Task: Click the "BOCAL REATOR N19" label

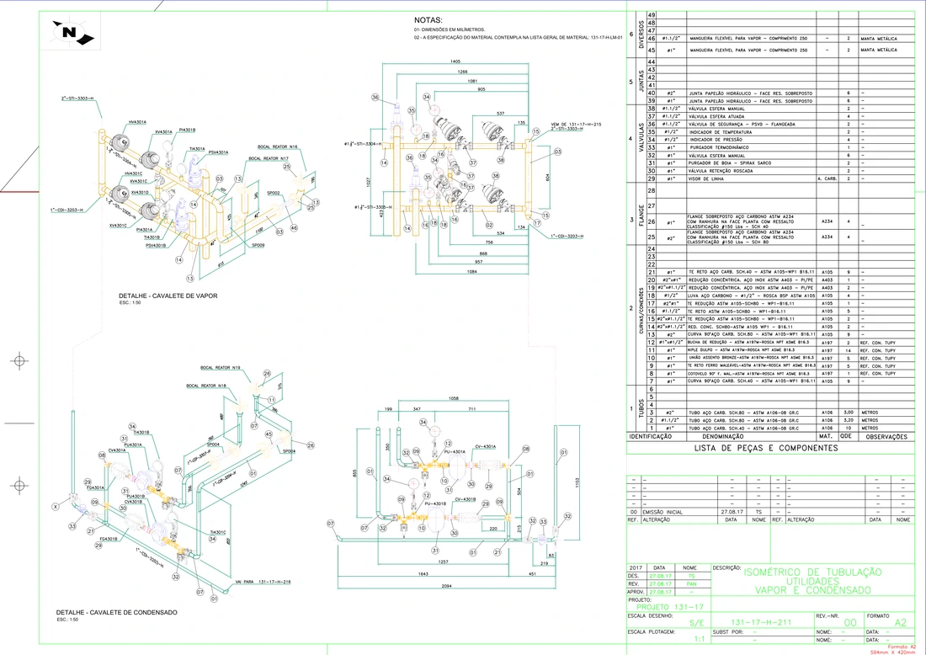Action: tap(221, 368)
